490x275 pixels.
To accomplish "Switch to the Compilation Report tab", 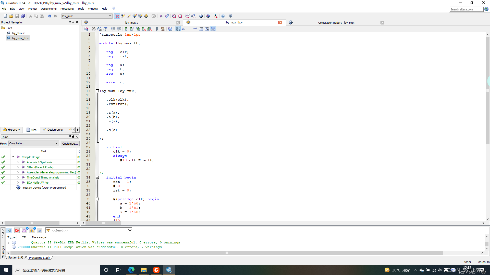I will pyautogui.click(x=336, y=23).
